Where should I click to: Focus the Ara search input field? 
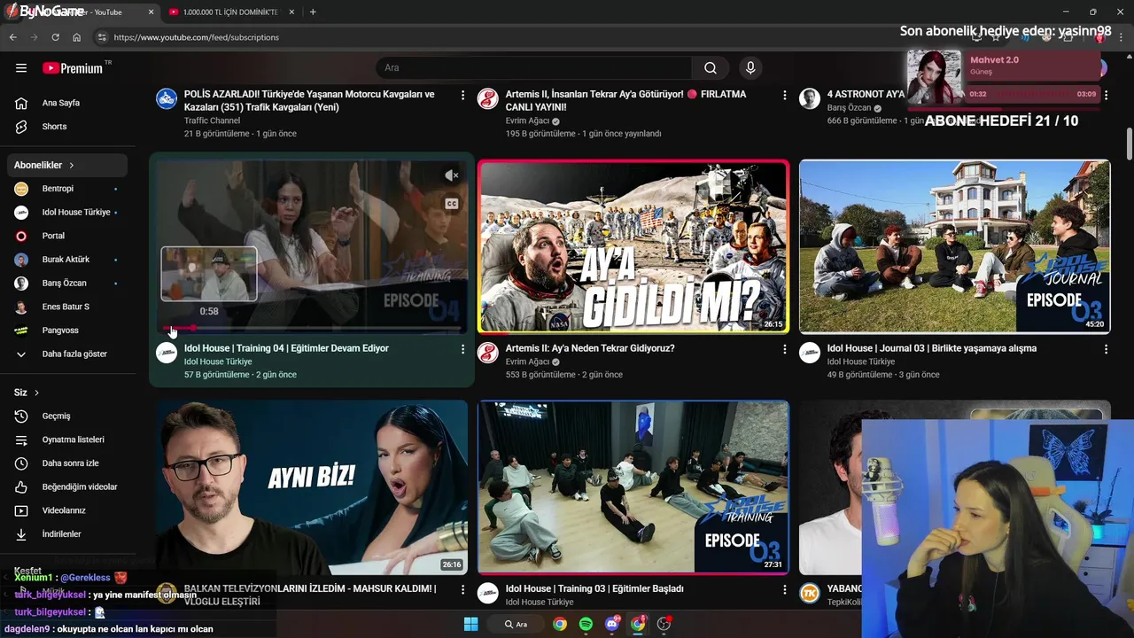pos(534,68)
